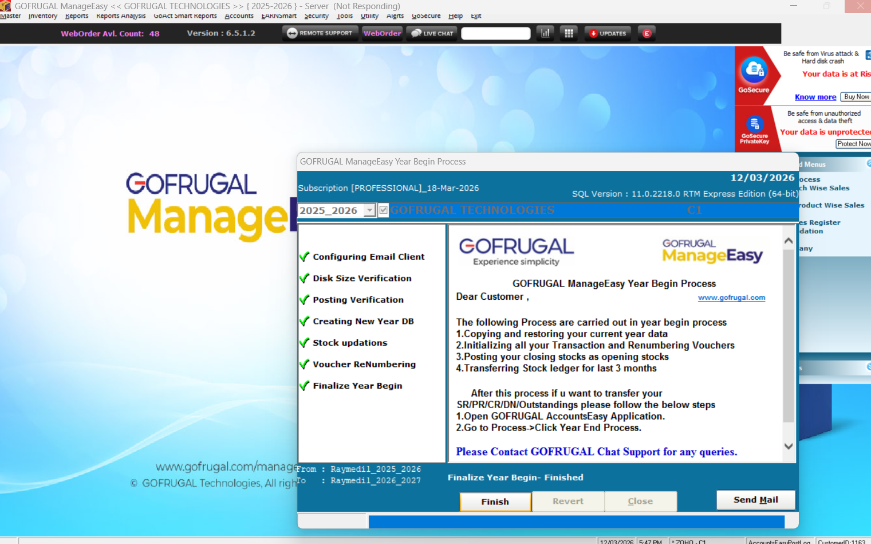Click the Revert button
Screen dimensions: 871x544
point(568,501)
